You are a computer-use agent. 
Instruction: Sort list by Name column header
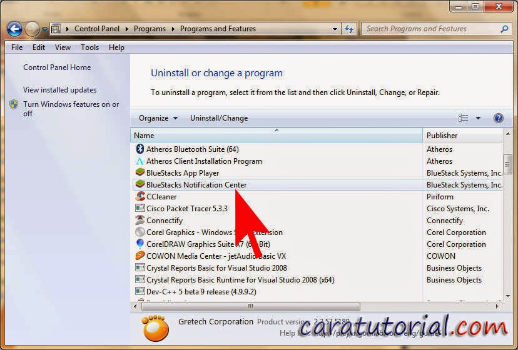click(x=277, y=136)
